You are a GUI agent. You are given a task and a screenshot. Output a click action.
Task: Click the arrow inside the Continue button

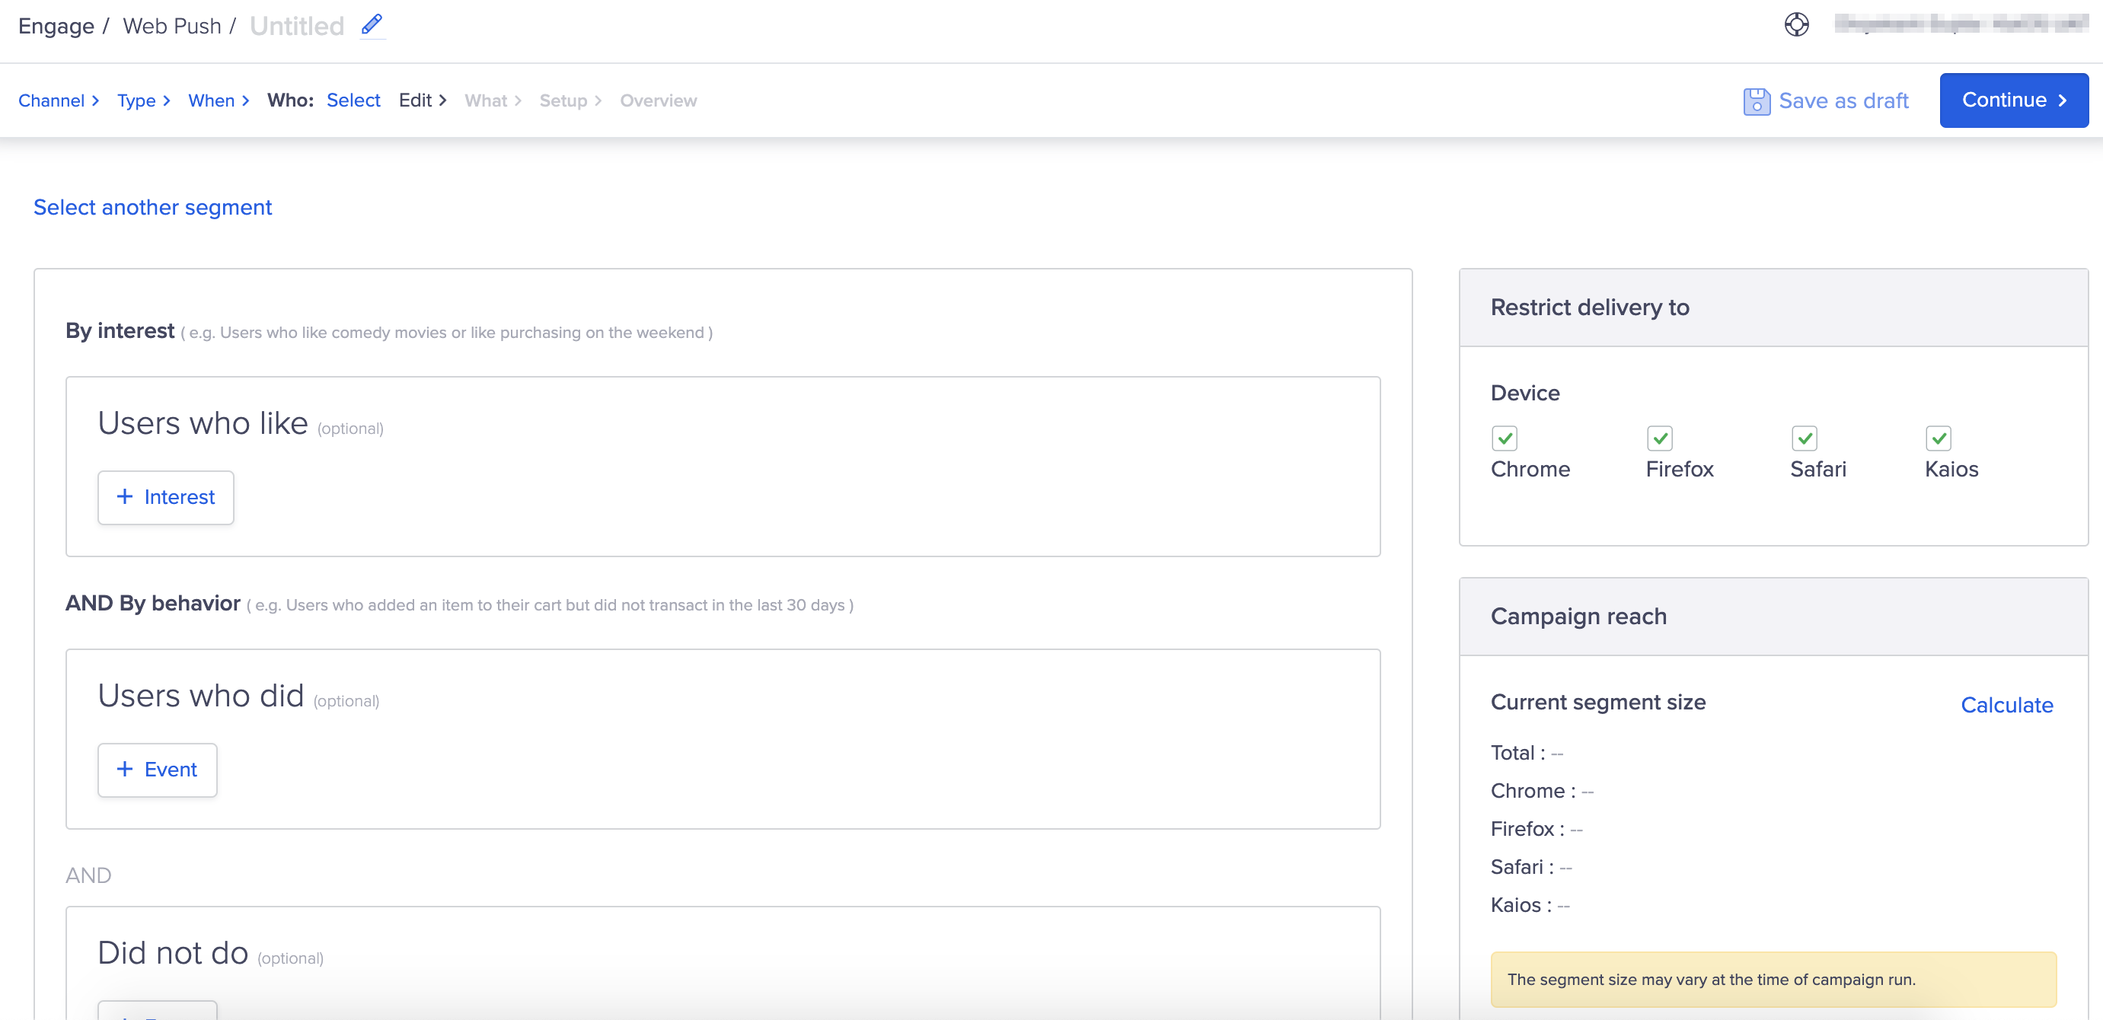pos(2063,100)
